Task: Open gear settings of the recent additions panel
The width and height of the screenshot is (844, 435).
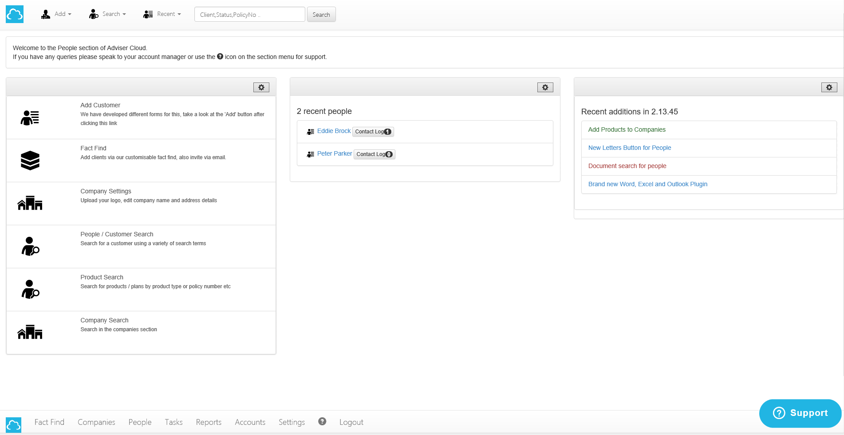Action: (829, 87)
